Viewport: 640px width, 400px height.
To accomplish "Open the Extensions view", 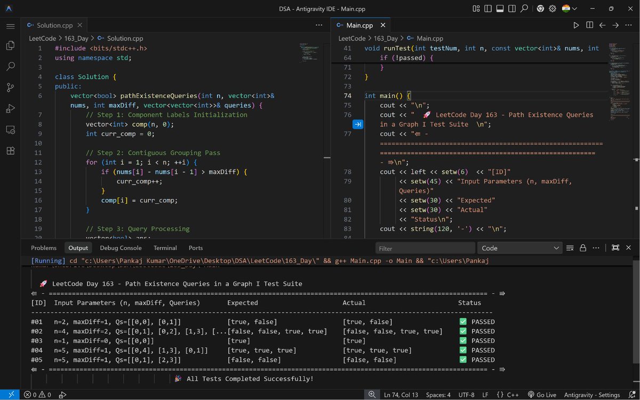I will click(x=10, y=150).
